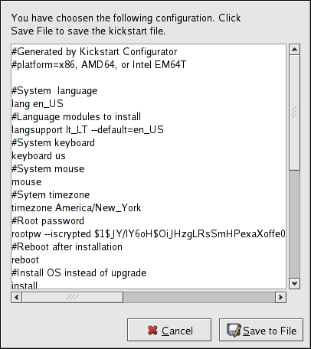The image size is (311, 349).
Task: Click the vertical scrollbar down arrow
Action: [x=294, y=283]
